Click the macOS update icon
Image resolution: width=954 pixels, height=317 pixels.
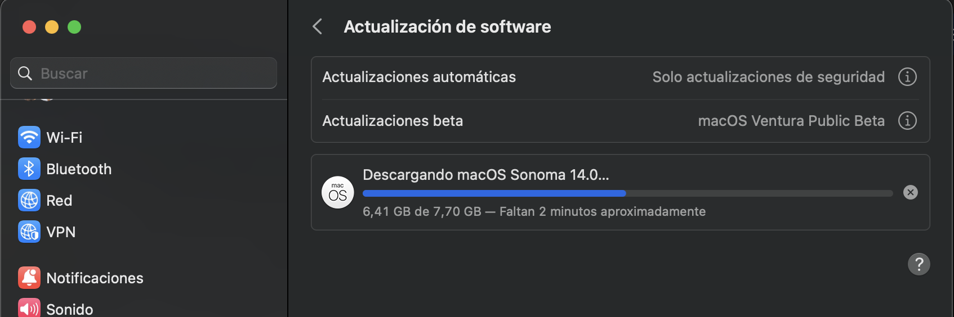pyautogui.click(x=337, y=192)
